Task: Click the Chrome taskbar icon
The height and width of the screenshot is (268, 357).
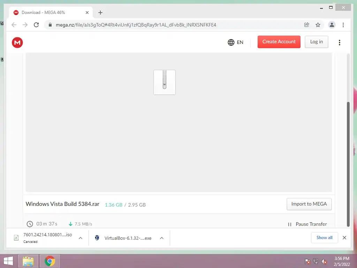Action: coord(50,261)
